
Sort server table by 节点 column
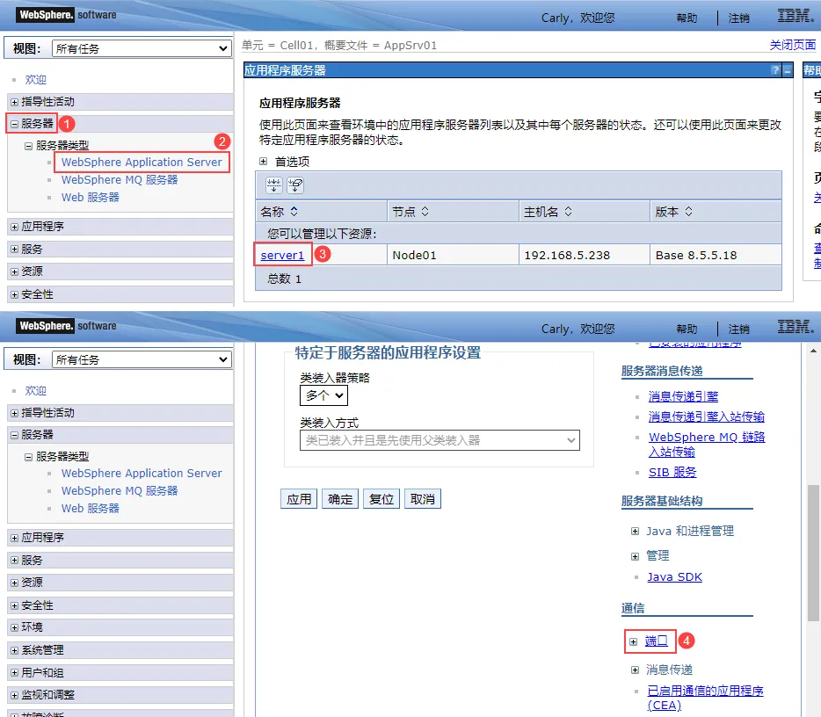(x=425, y=212)
